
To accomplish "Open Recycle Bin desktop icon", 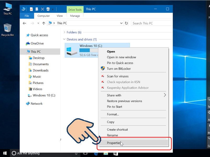I will click(8, 30).
